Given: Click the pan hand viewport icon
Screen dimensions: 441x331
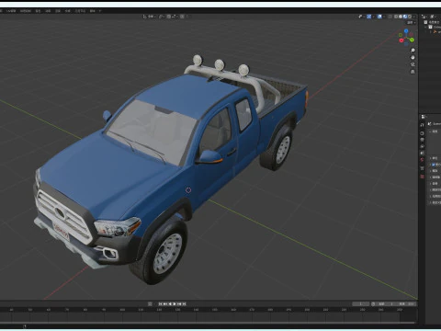Looking at the screenshot, I should click(x=413, y=57).
